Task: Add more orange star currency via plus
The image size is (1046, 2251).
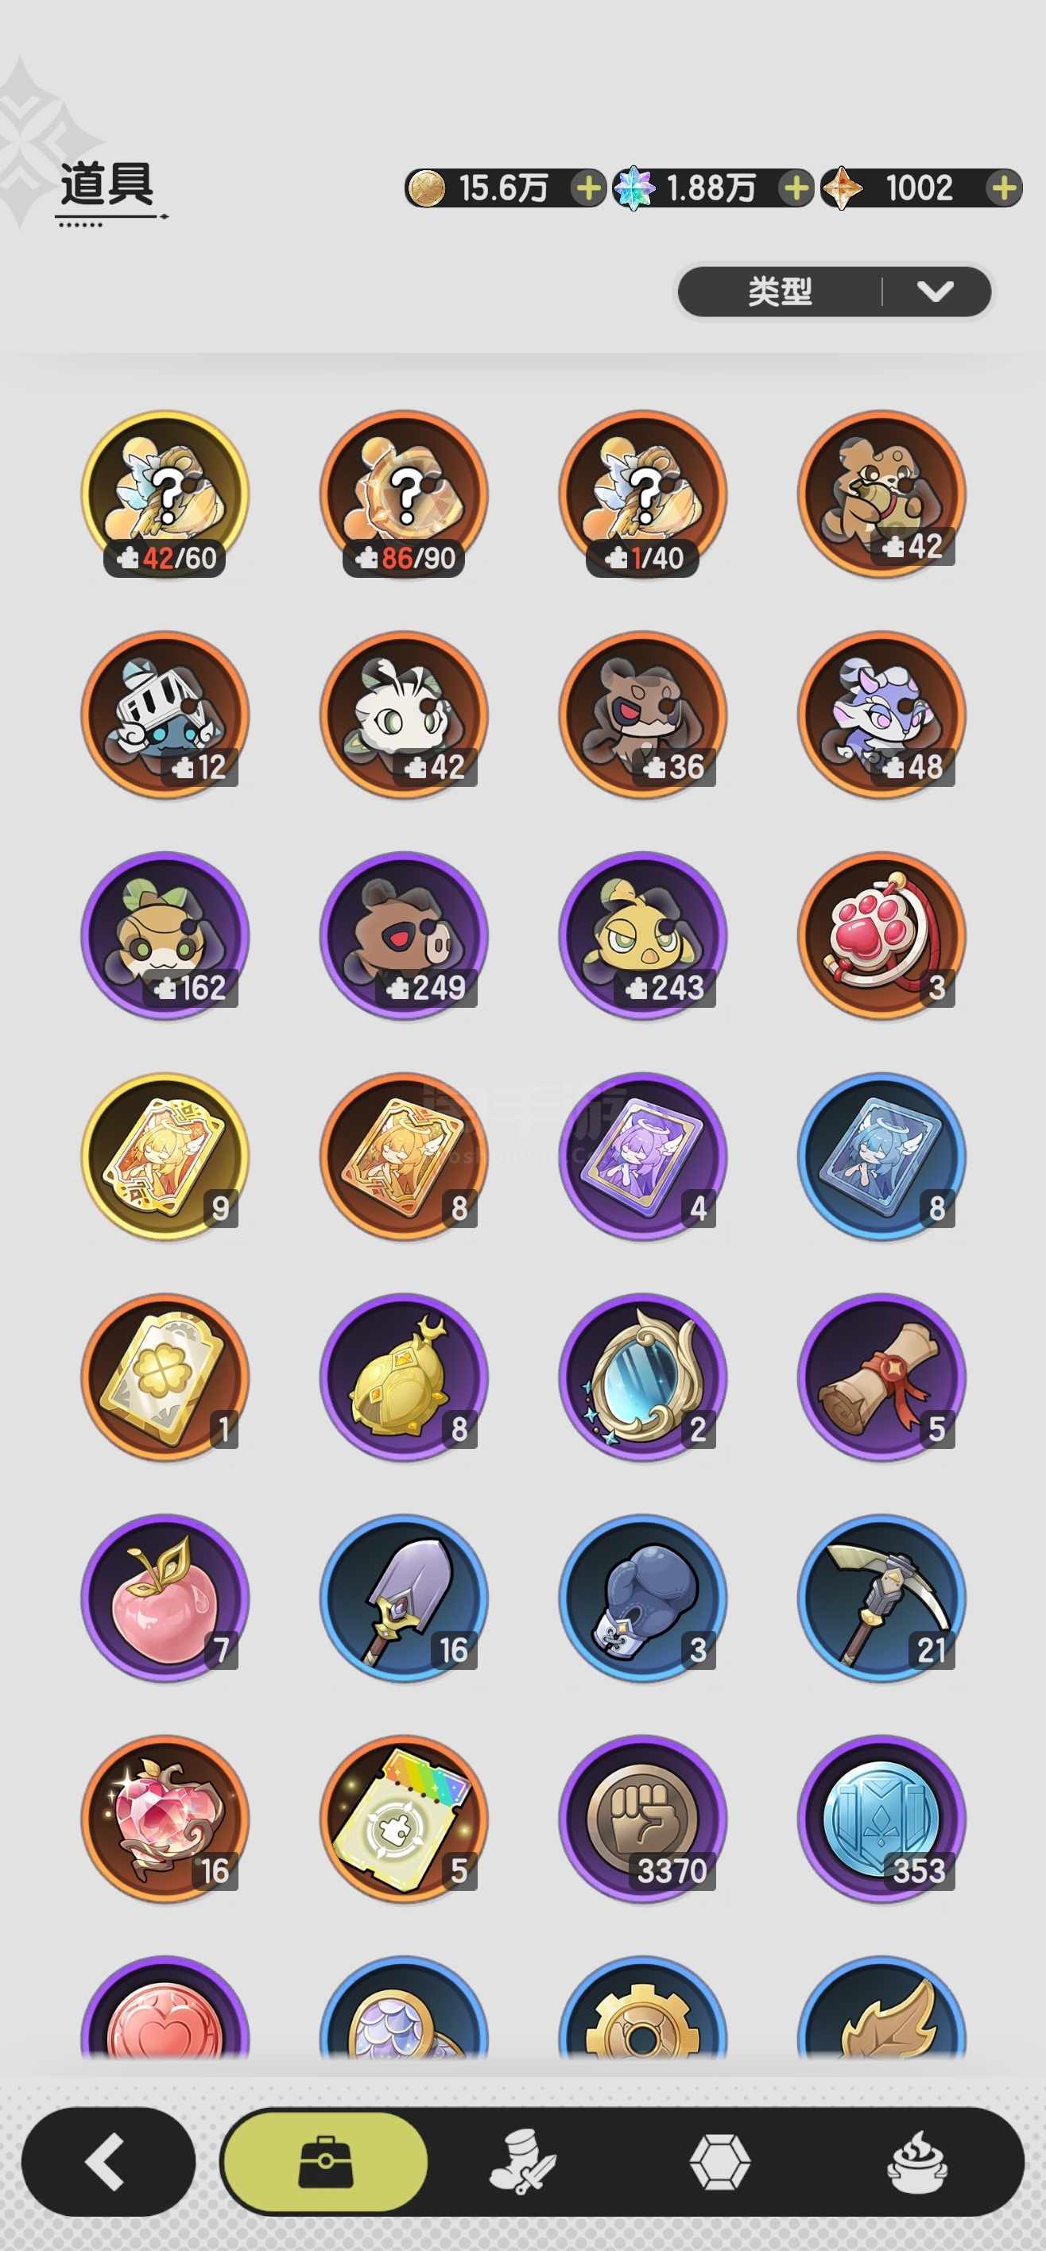Action: pos(1004,188)
